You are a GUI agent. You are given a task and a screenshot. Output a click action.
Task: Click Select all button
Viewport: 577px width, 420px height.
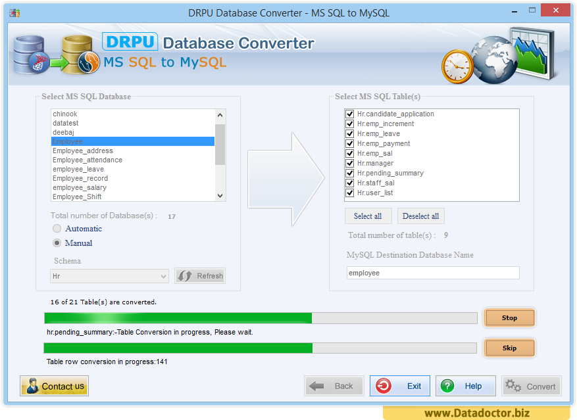[x=368, y=216]
